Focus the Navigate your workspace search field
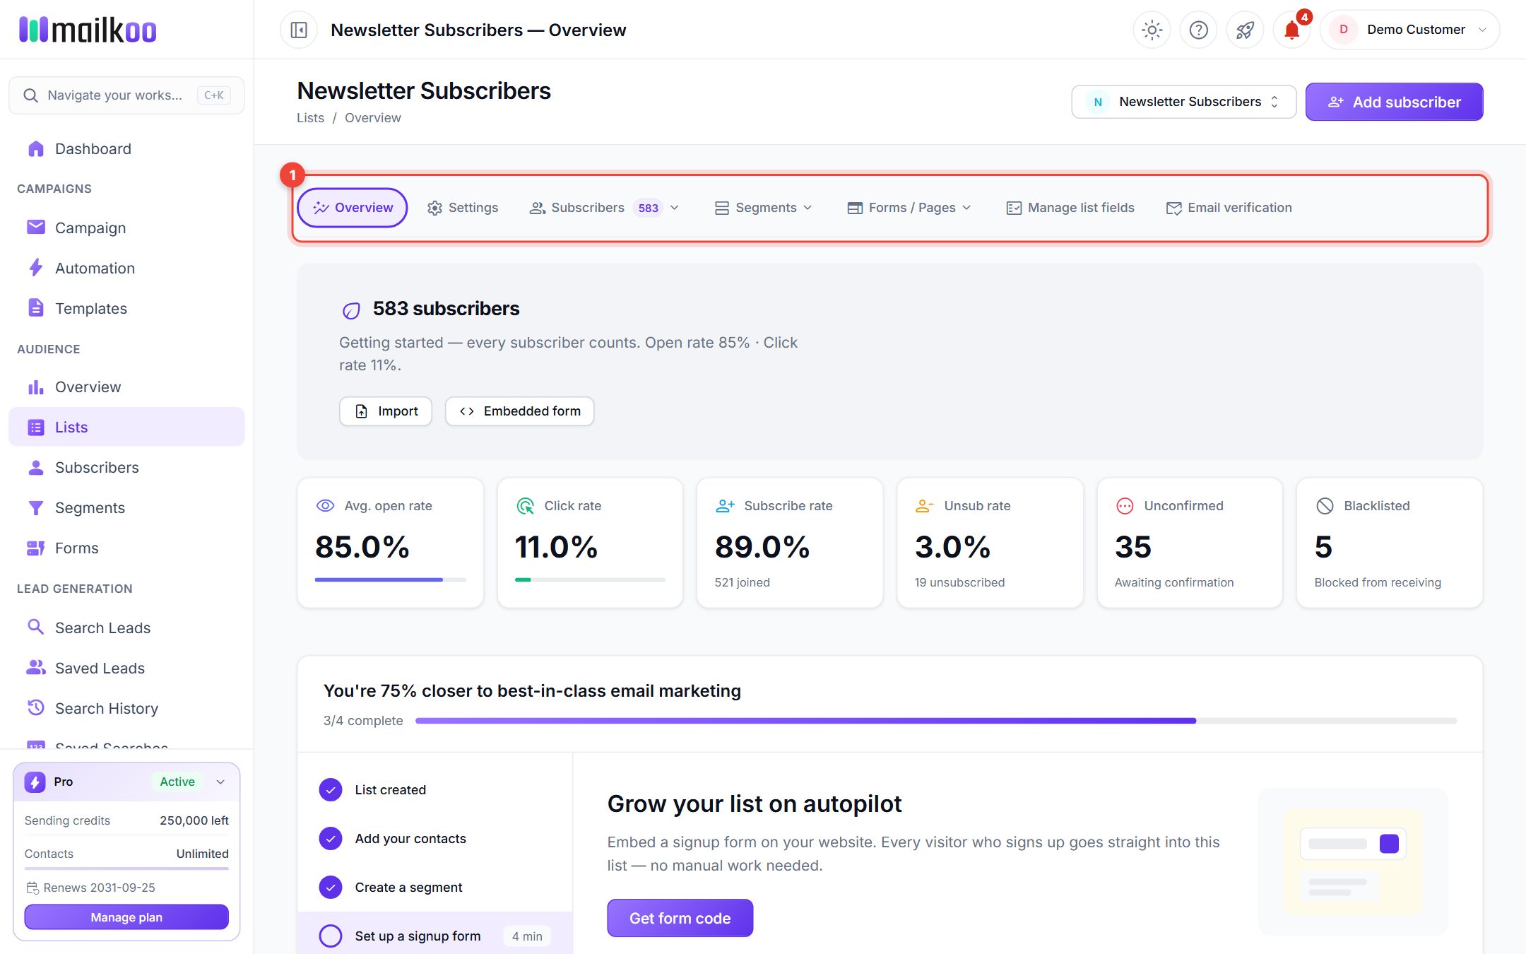The height and width of the screenshot is (954, 1526). click(x=126, y=95)
